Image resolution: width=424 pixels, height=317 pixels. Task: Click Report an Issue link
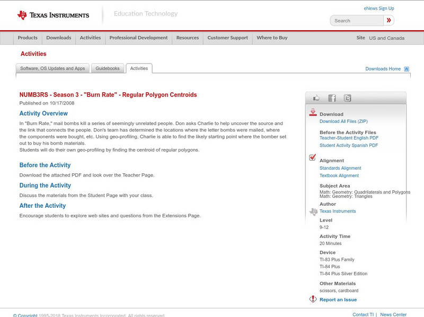click(x=338, y=300)
